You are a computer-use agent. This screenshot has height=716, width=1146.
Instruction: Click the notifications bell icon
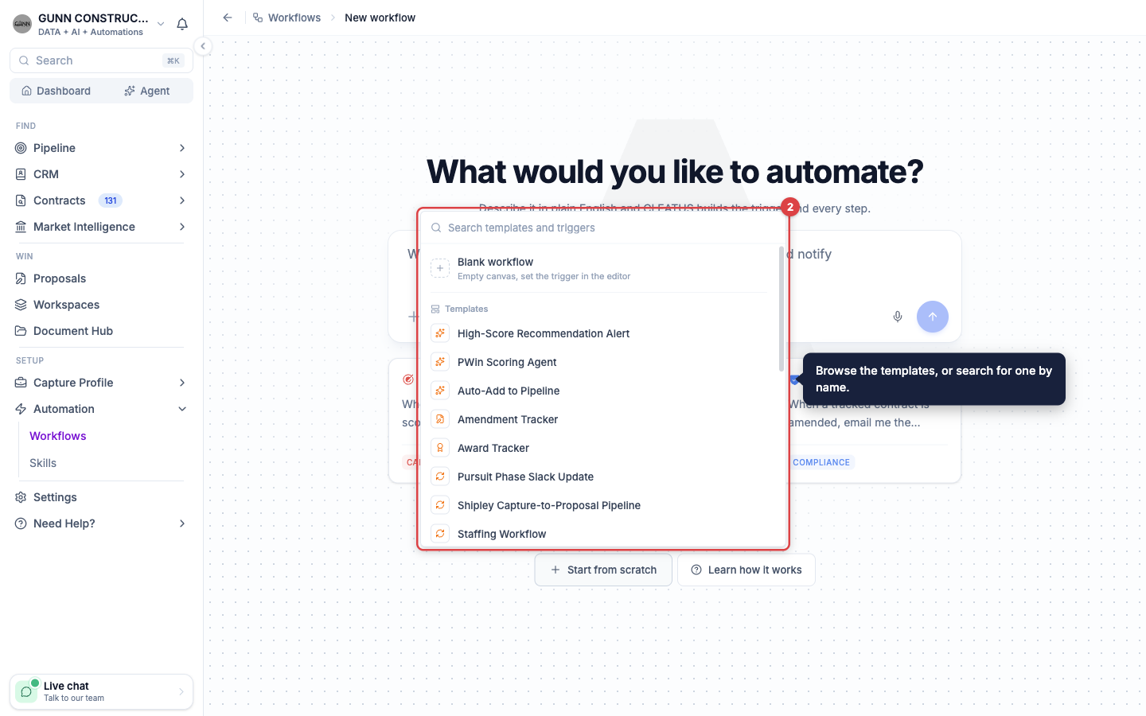(182, 24)
